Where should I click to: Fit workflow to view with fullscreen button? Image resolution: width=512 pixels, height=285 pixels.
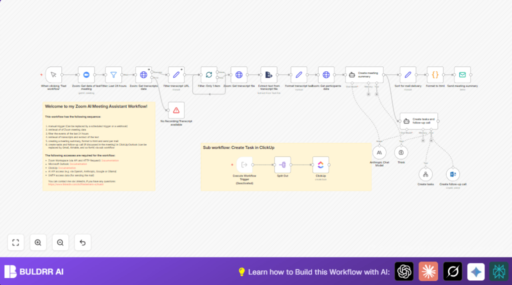coord(15,242)
